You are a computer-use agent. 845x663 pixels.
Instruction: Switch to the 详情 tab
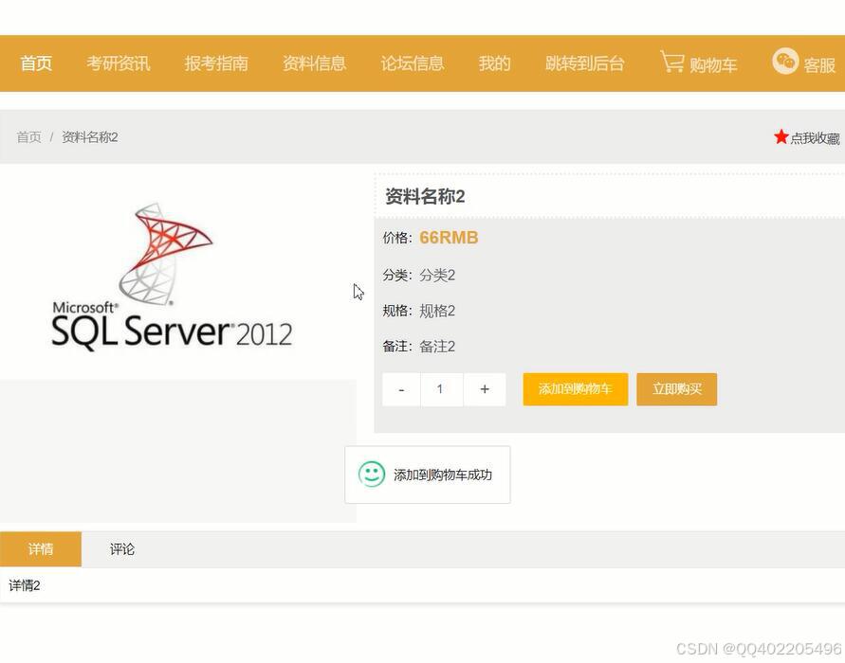click(x=41, y=549)
